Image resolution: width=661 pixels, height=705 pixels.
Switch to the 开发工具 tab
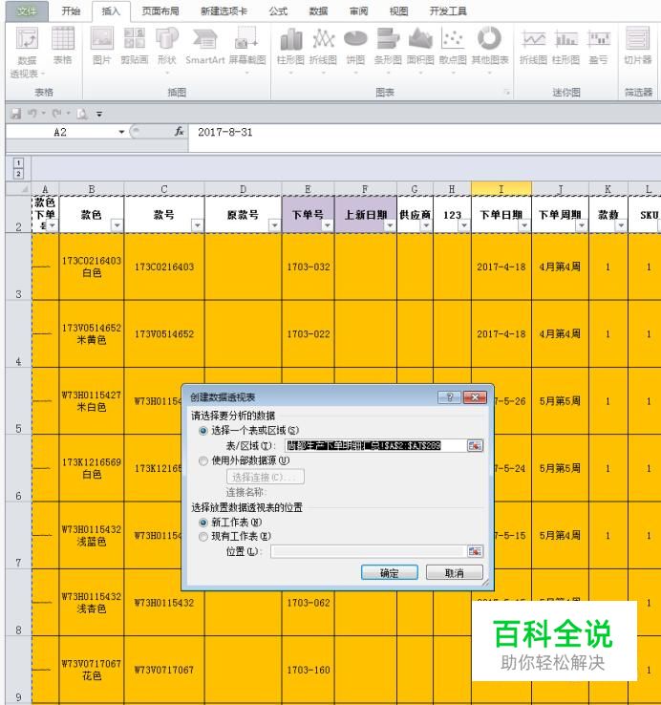pyautogui.click(x=448, y=11)
